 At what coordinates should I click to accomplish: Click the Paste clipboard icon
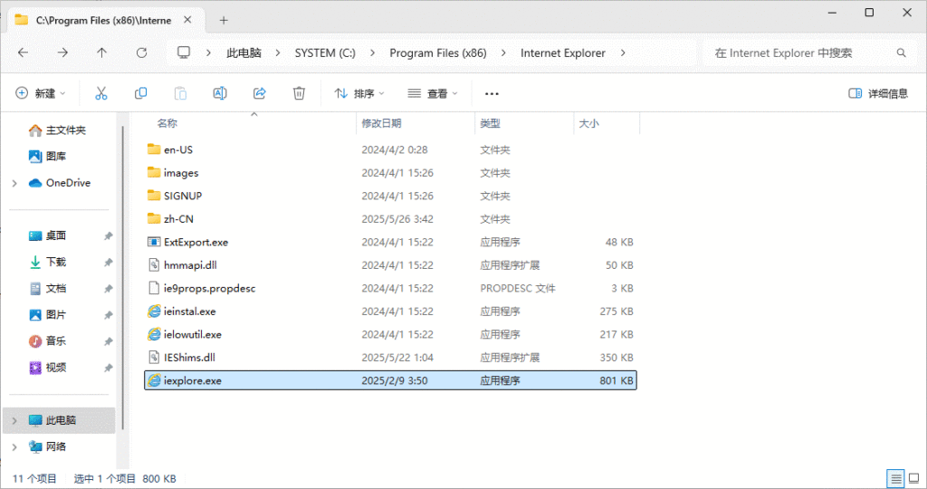180,93
